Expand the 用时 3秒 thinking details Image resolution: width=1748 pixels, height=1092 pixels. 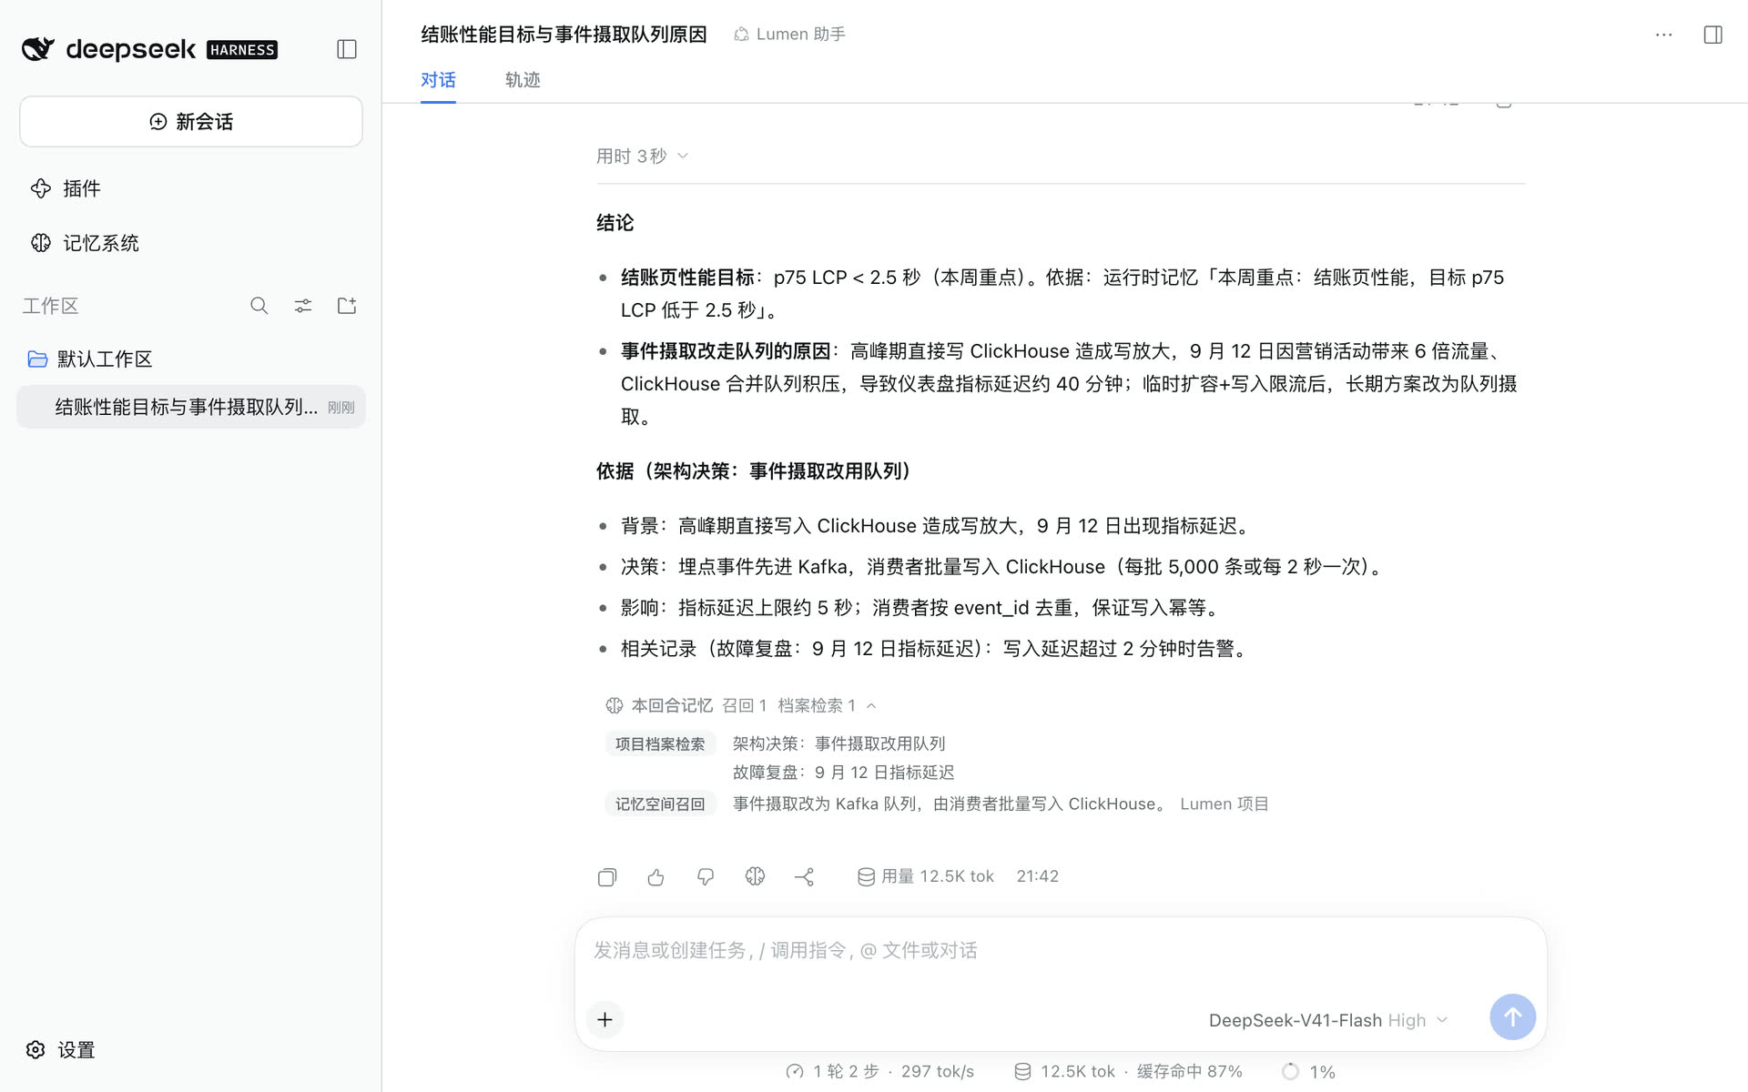pos(642,157)
